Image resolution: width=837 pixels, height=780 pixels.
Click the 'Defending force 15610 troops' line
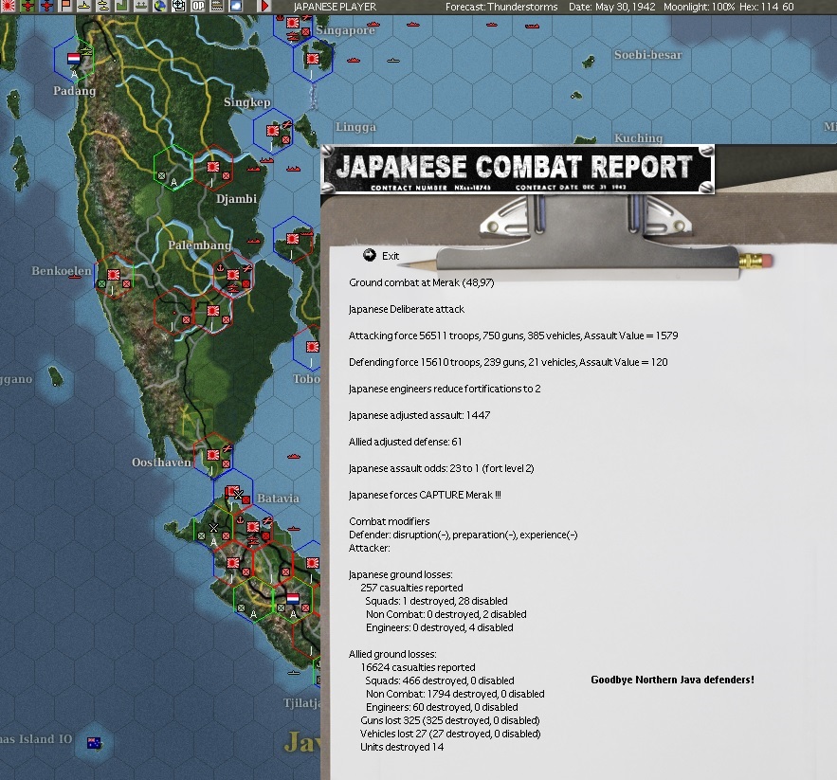(508, 362)
